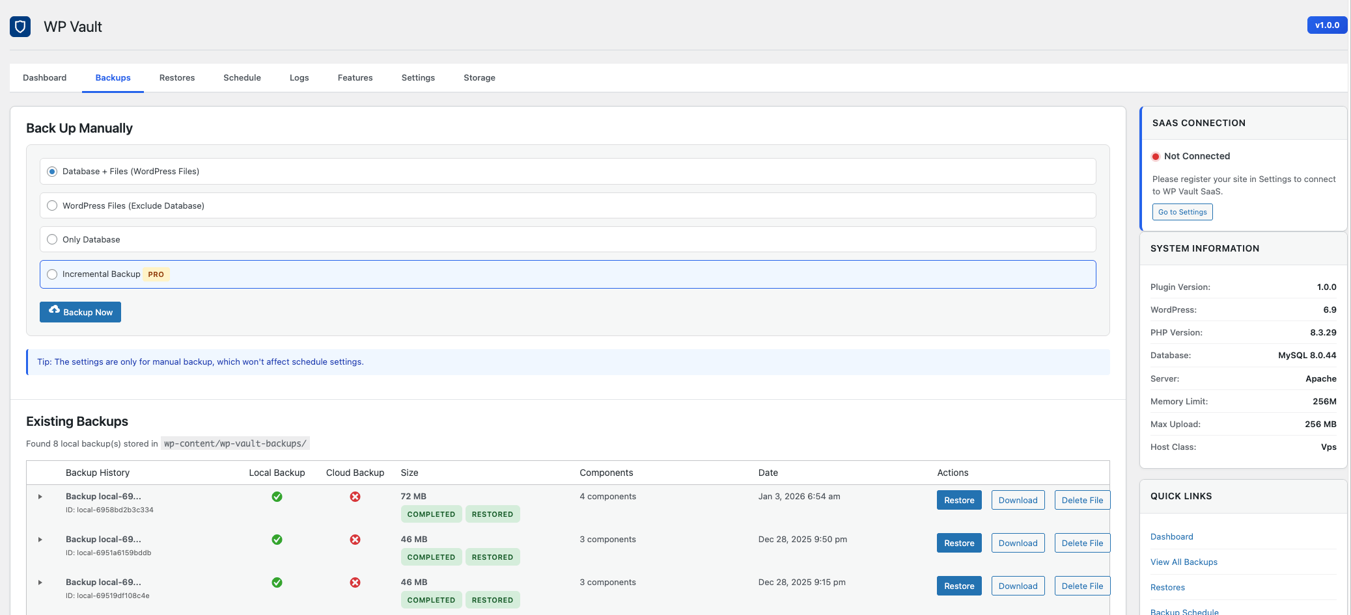Switch to the Backups tab
1351x615 pixels.
pyautogui.click(x=113, y=78)
